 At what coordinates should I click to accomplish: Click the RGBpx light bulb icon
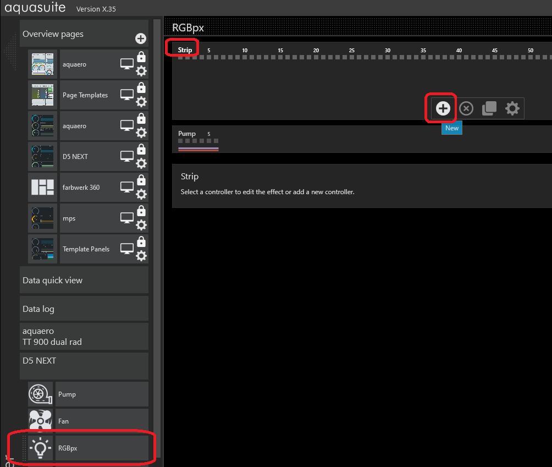(40, 448)
